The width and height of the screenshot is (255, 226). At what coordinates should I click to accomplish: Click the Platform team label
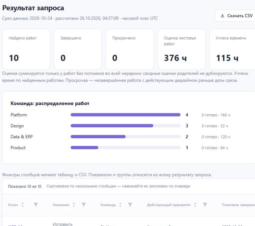click(18, 115)
